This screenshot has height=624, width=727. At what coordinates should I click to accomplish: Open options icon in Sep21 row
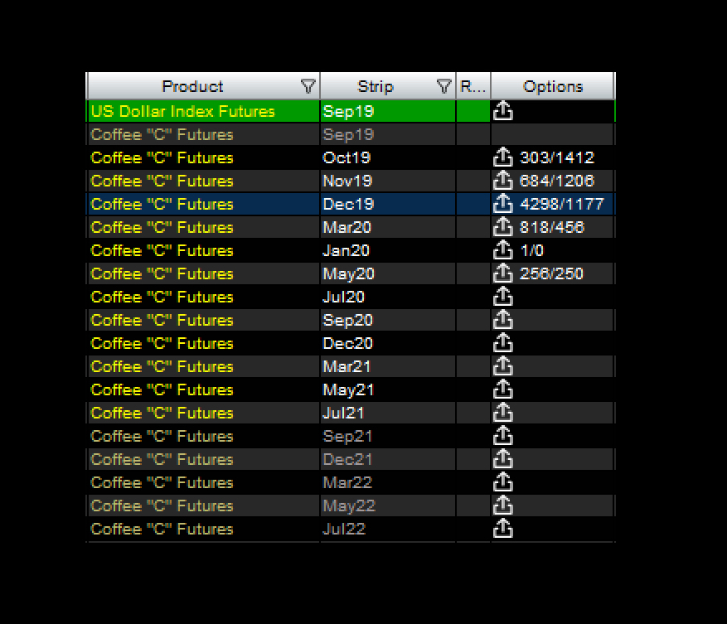click(502, 435)
